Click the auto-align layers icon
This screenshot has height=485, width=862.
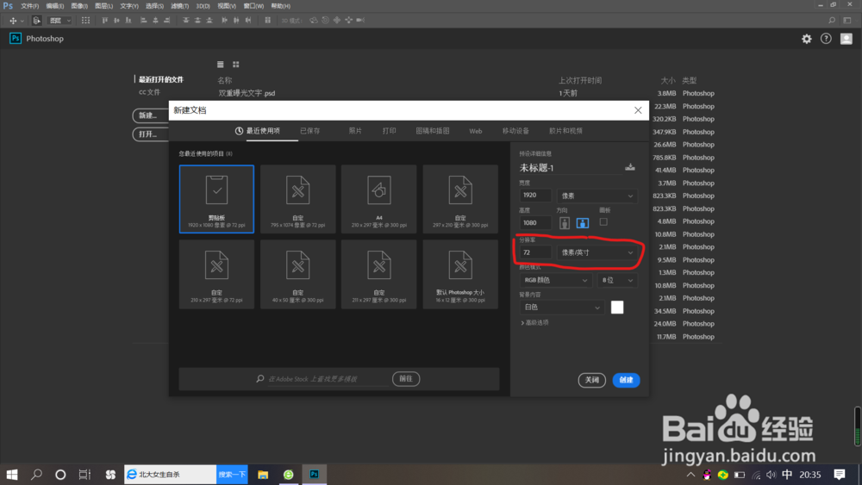click(268, 21)
